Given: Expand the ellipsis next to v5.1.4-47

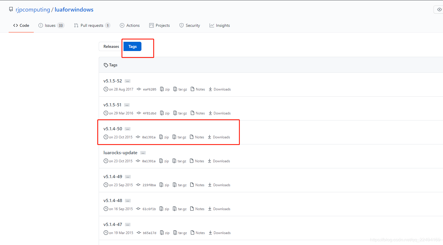Looking at the screenshot, I should pos(128,225).
